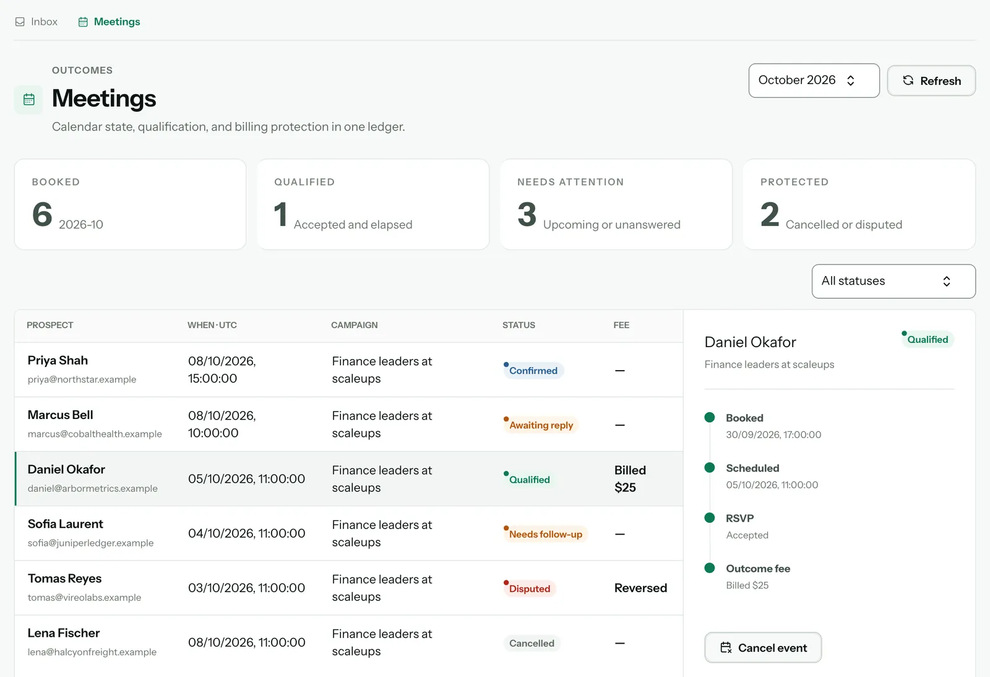Select the Tomas Reyes row
Screen dimensions: 990x677
coord(349,588)
